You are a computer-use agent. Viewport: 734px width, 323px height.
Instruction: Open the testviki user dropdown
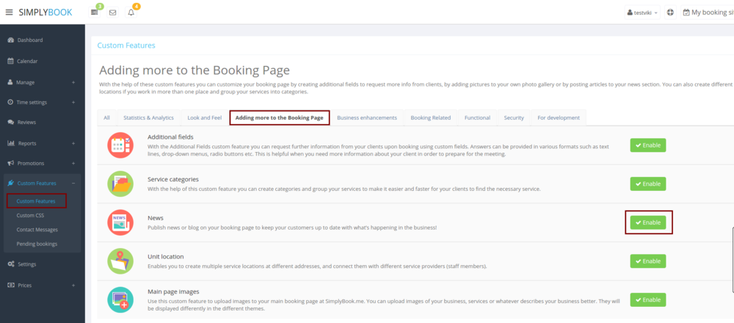(642, 12)
